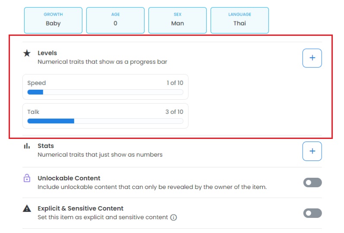Select the Growth Baby property card
Viewport: 344px width, 233px height.
[54, 20]
